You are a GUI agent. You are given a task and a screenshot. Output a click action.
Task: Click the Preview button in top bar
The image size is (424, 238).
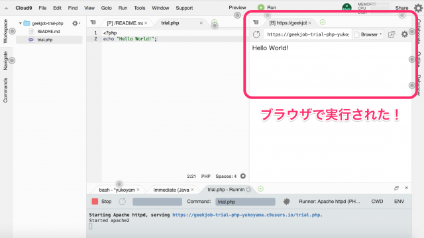point(237,7)
